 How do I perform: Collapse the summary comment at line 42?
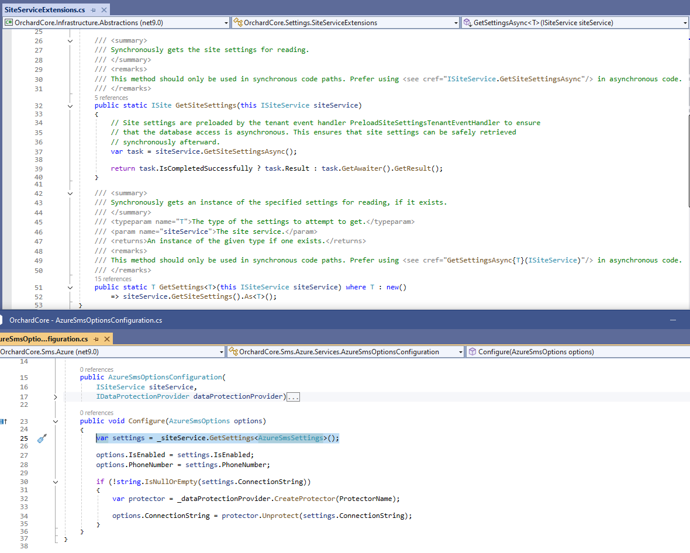pos(70,193)
